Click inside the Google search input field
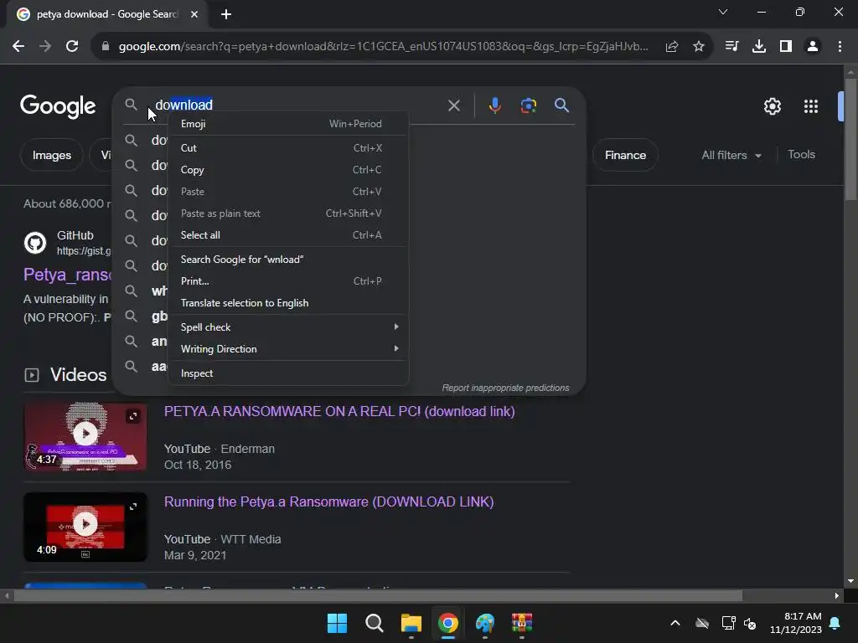858x643 pixels. [296, 105]
